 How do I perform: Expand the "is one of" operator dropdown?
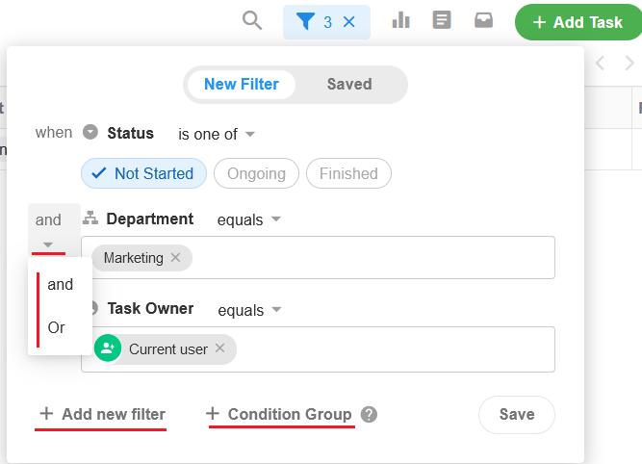coord(217,134)
